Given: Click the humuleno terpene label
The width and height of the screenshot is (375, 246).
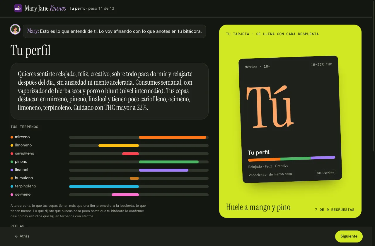Looking at the screenshot, I should [24, 178].
